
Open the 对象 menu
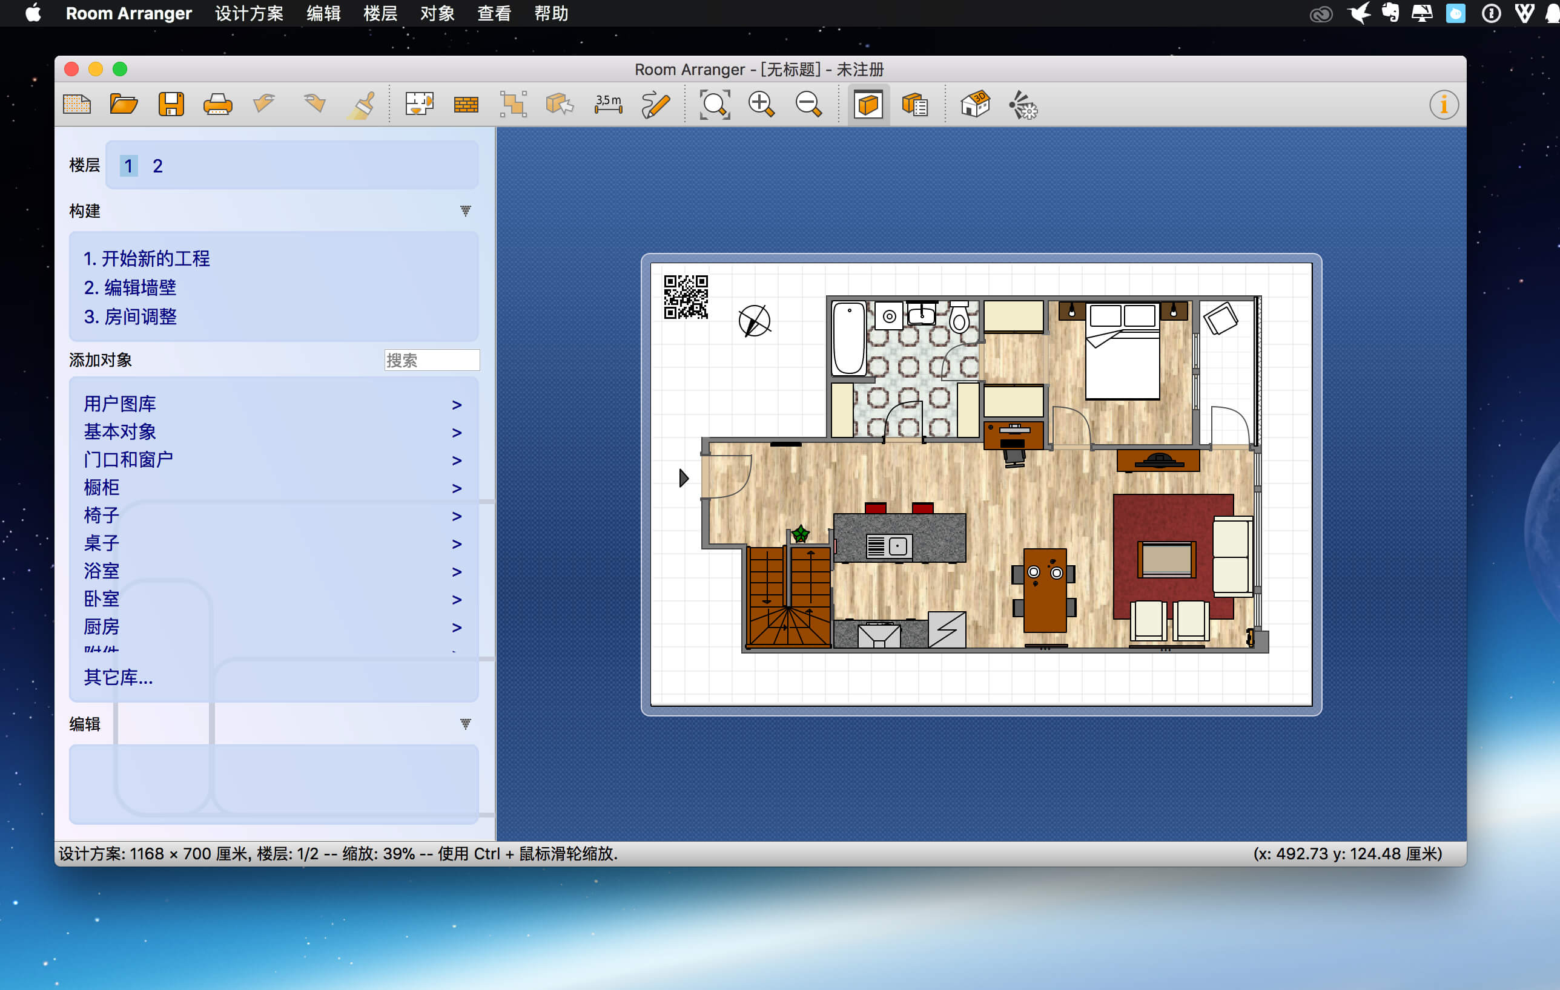[x=437, y=13]
